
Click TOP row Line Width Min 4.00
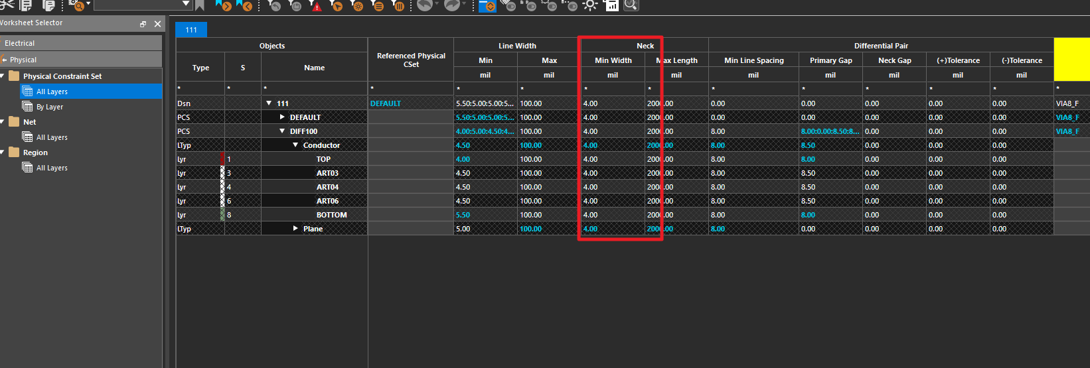pyautogui.click(x=485, y=159)
